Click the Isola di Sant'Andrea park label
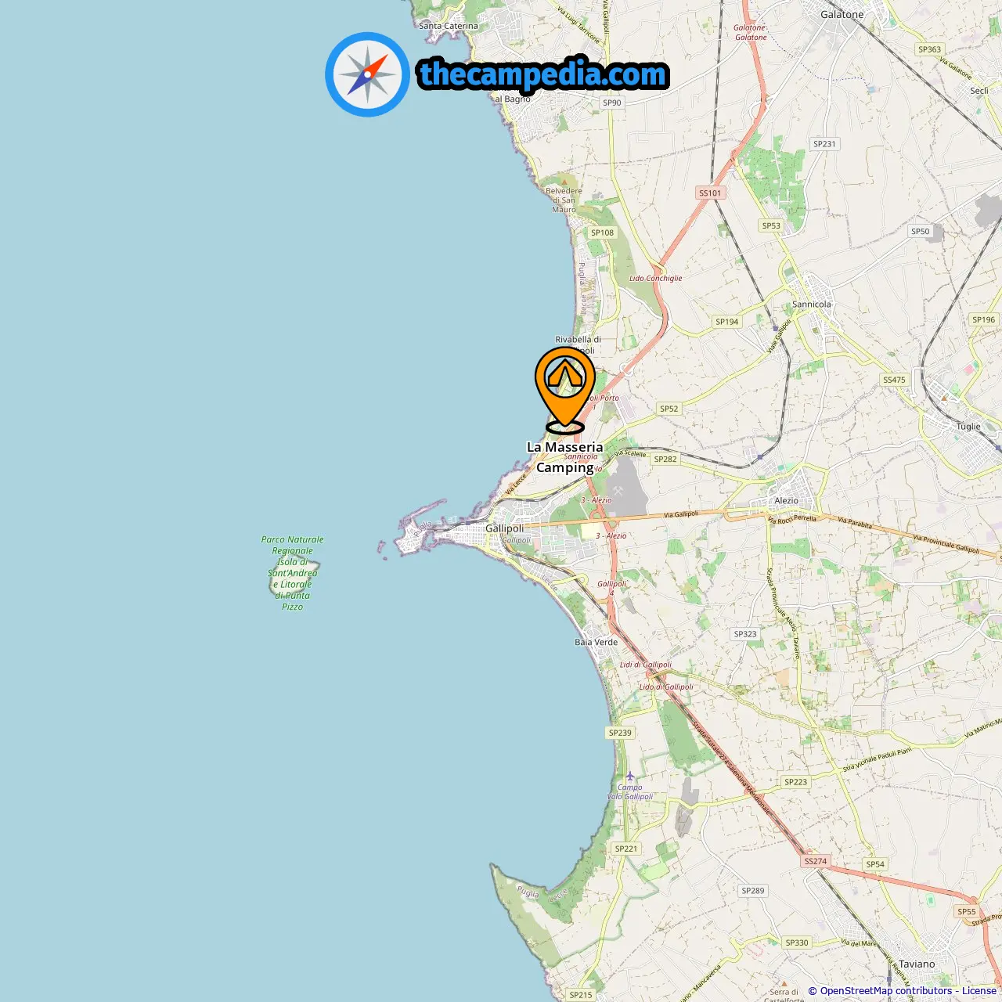The height and width of the screenshot is (1002, 1002). pos(293,573)
